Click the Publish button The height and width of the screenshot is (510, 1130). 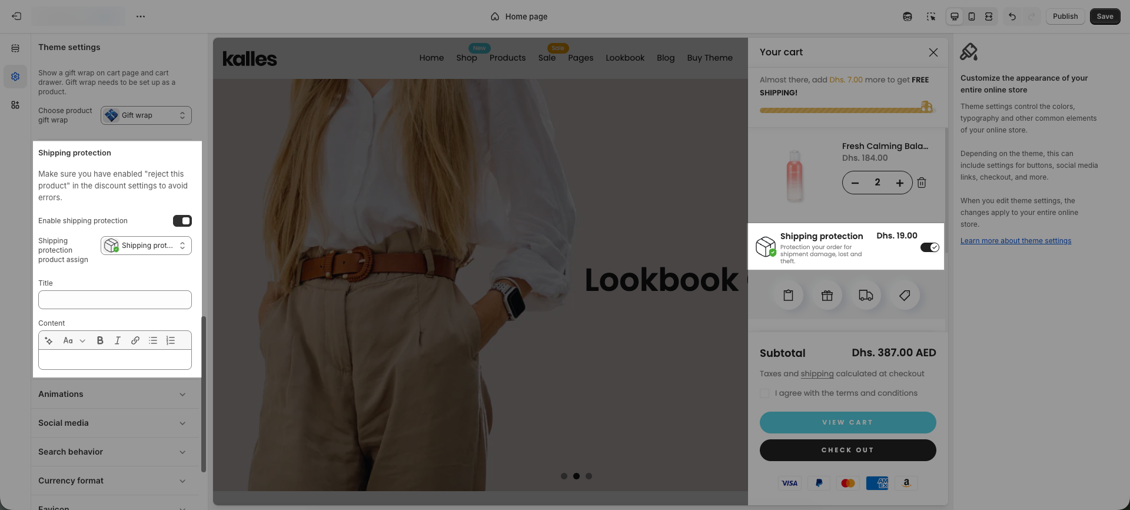click(x=1065, y=16)
